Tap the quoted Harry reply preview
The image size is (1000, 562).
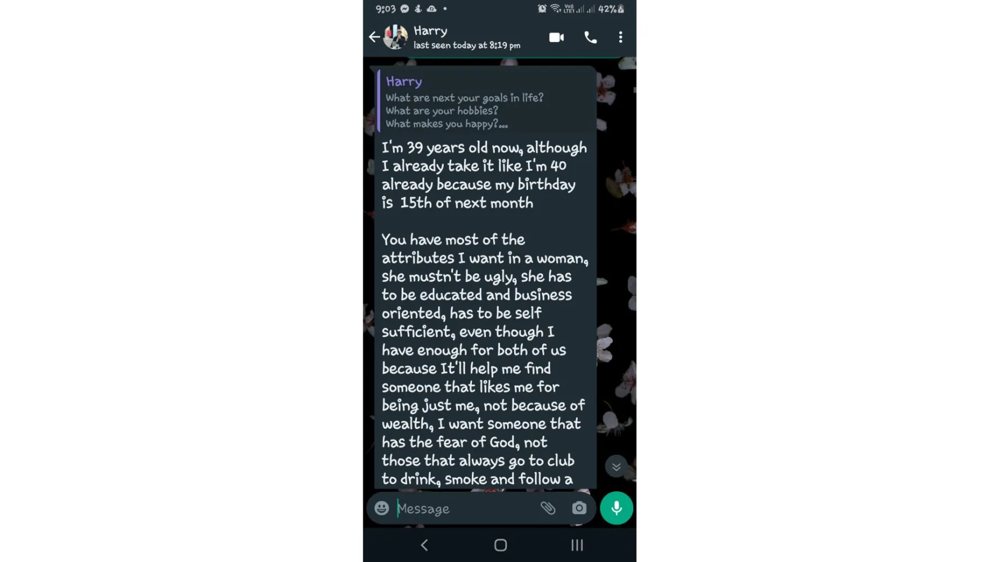[486, 101]
